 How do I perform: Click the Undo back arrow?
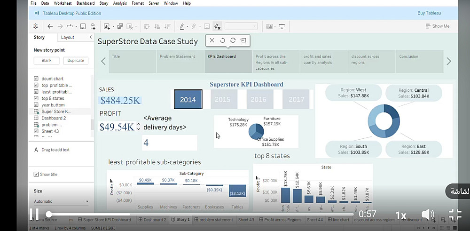50,26
